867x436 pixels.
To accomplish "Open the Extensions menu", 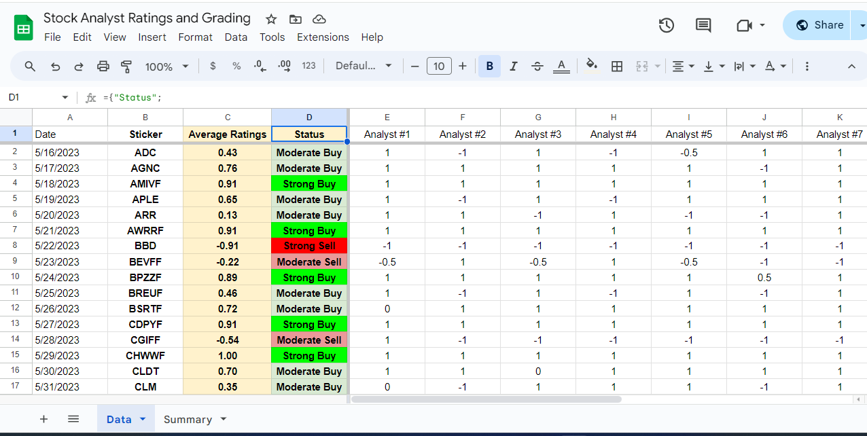I will click(x=323, y=37).
